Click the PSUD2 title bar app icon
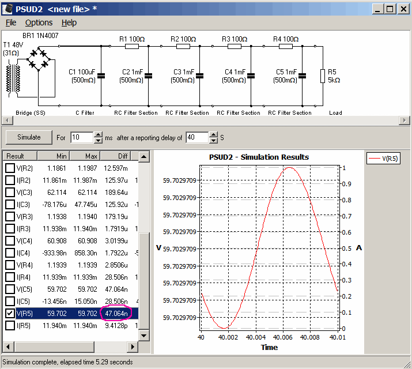The image size is (412, 369). pyautogui.click(x=7, y=9)
